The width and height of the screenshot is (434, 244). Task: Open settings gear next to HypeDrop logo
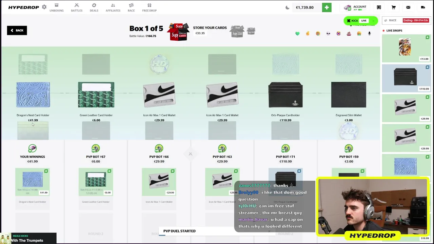44,7
